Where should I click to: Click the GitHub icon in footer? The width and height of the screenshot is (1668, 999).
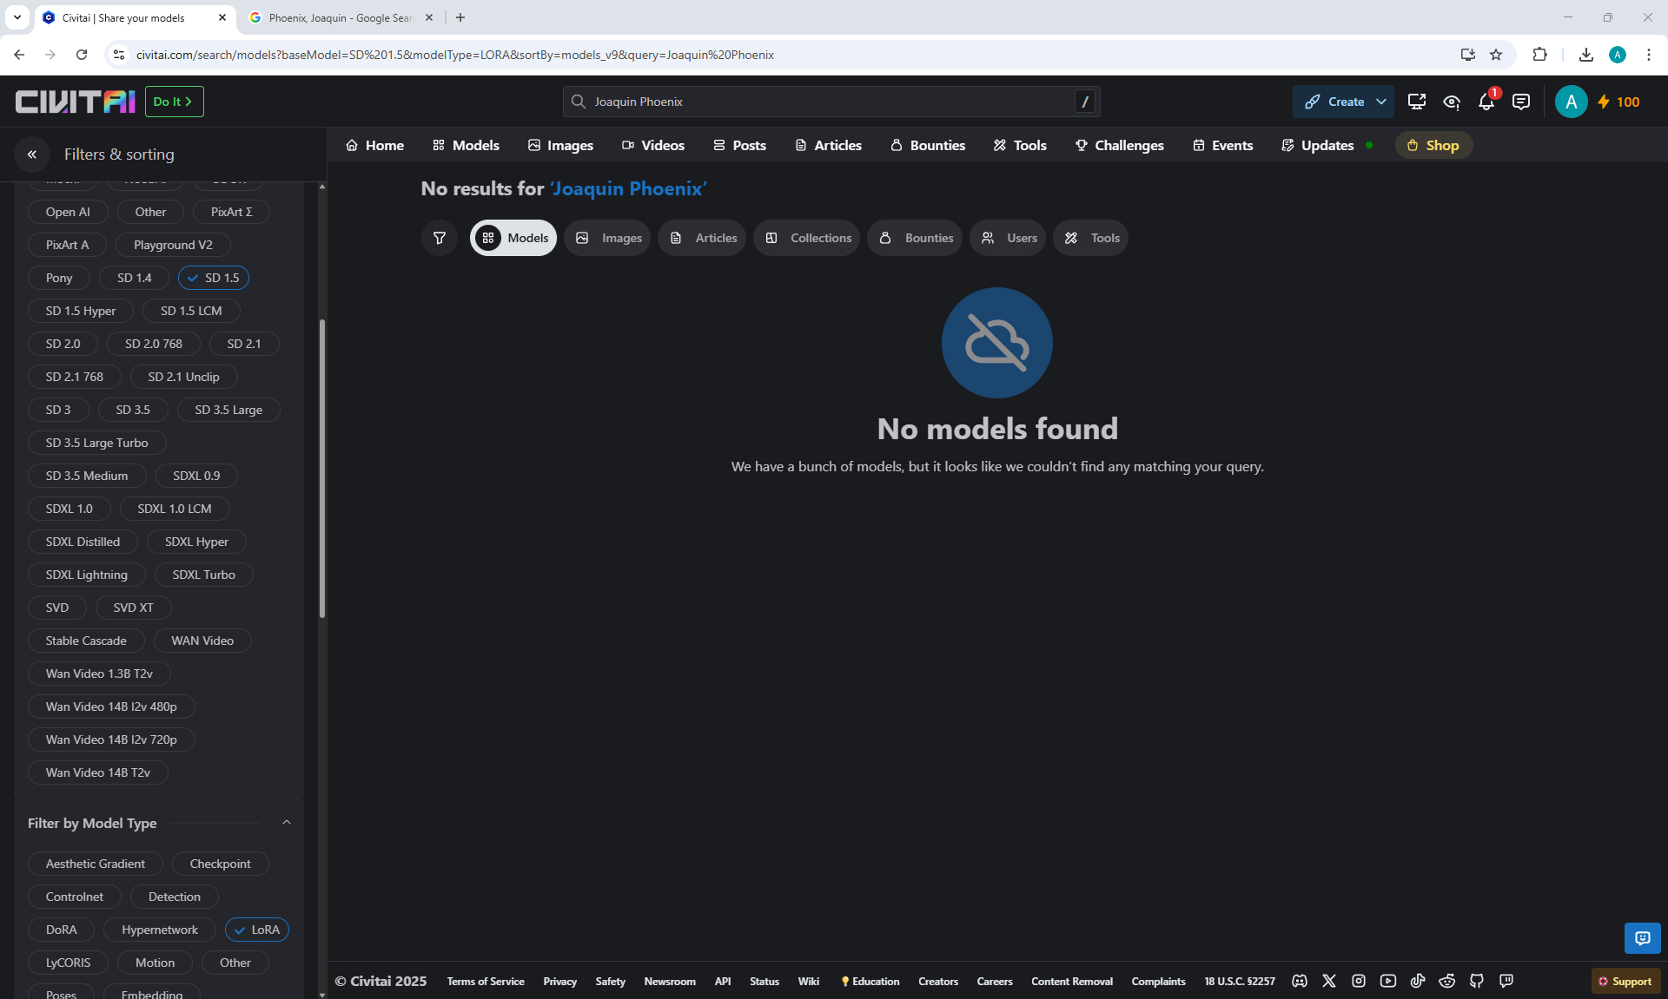[1476, 981]
